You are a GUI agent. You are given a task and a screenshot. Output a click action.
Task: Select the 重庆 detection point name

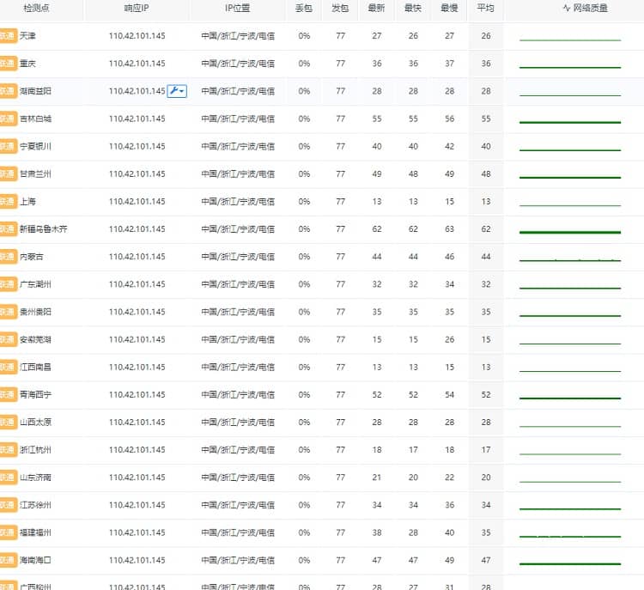point(27,64)
